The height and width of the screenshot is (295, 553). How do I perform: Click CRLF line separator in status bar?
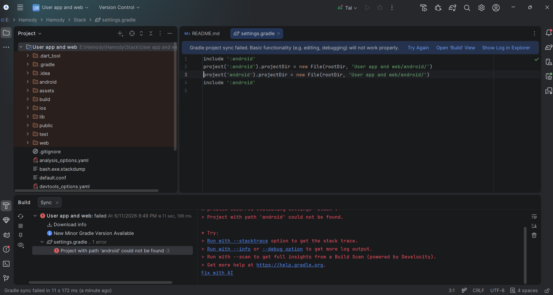click(x=478, y=291)
